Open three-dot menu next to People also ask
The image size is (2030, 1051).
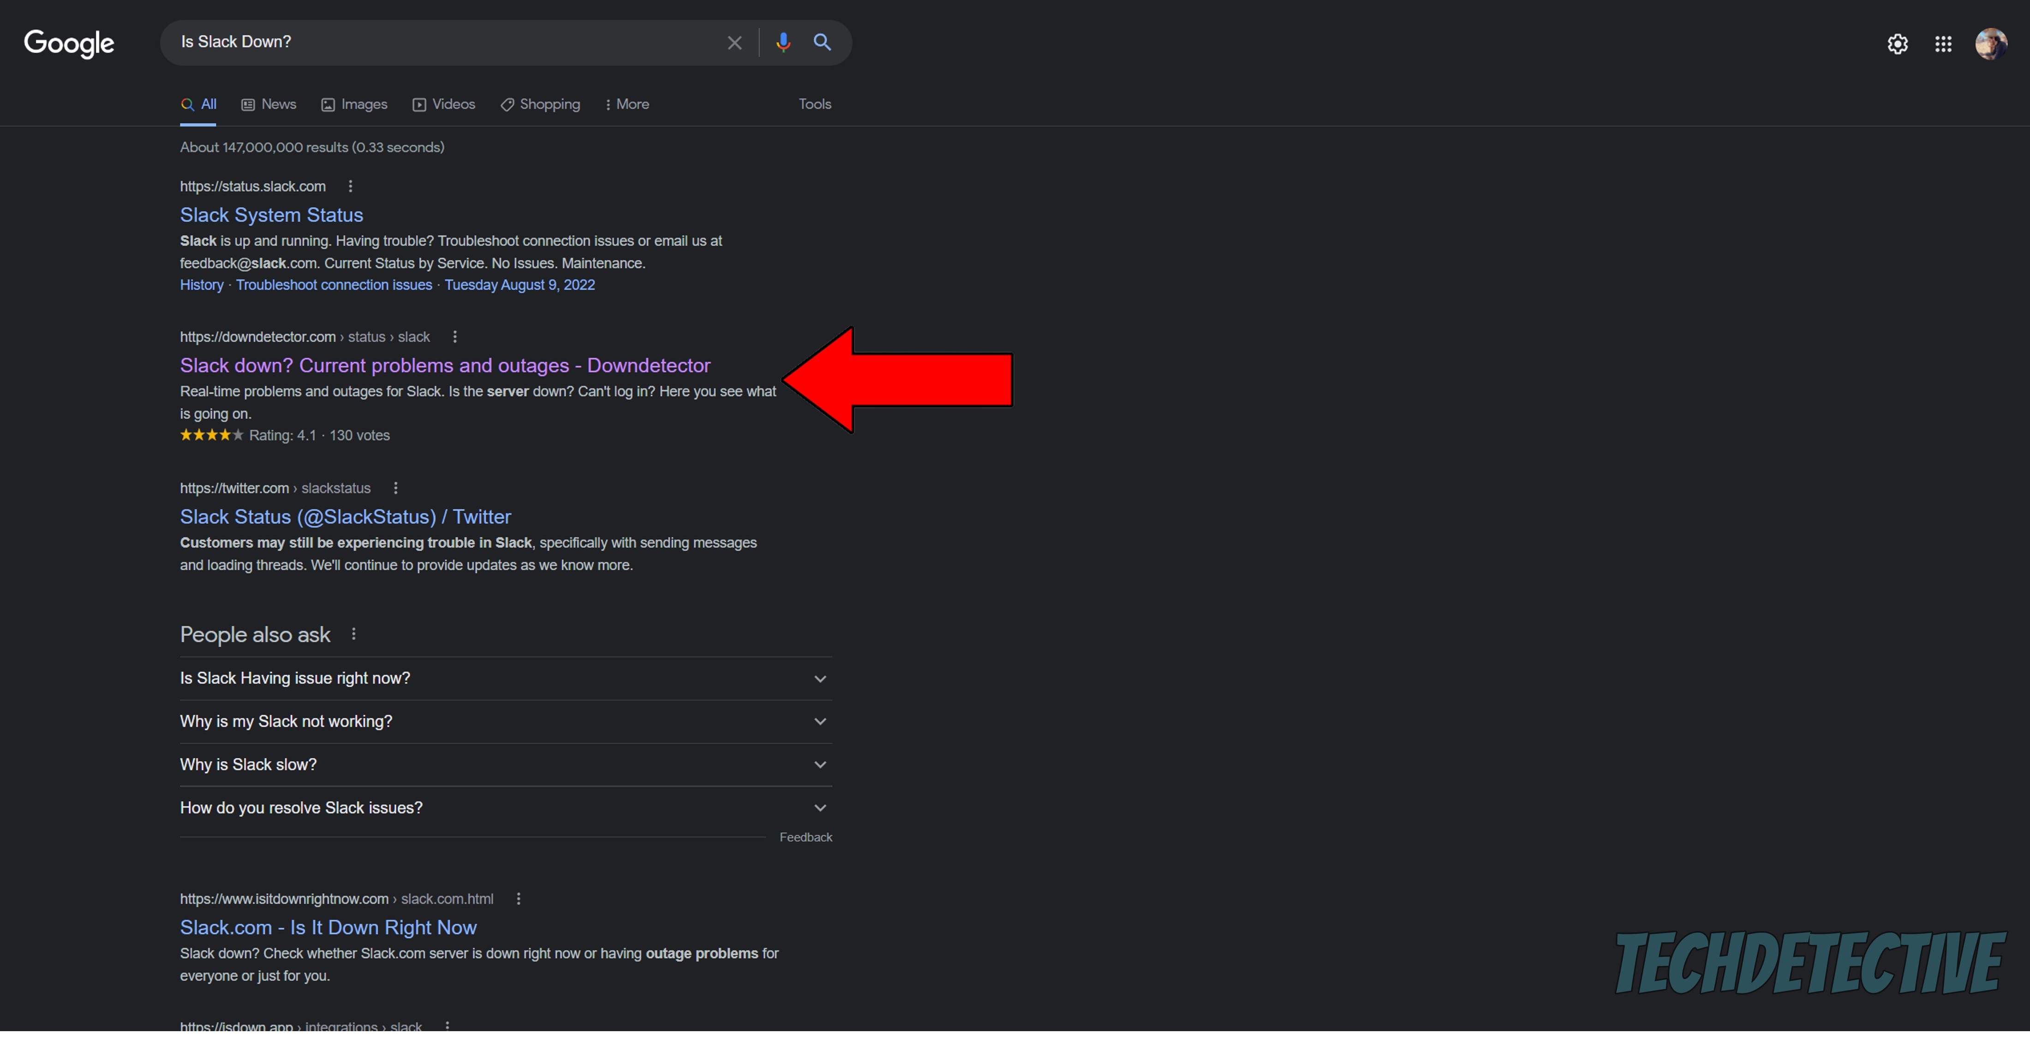(354, 634)
